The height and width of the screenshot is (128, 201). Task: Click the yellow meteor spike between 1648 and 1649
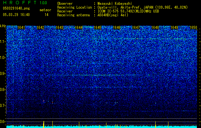coord(168,125)
